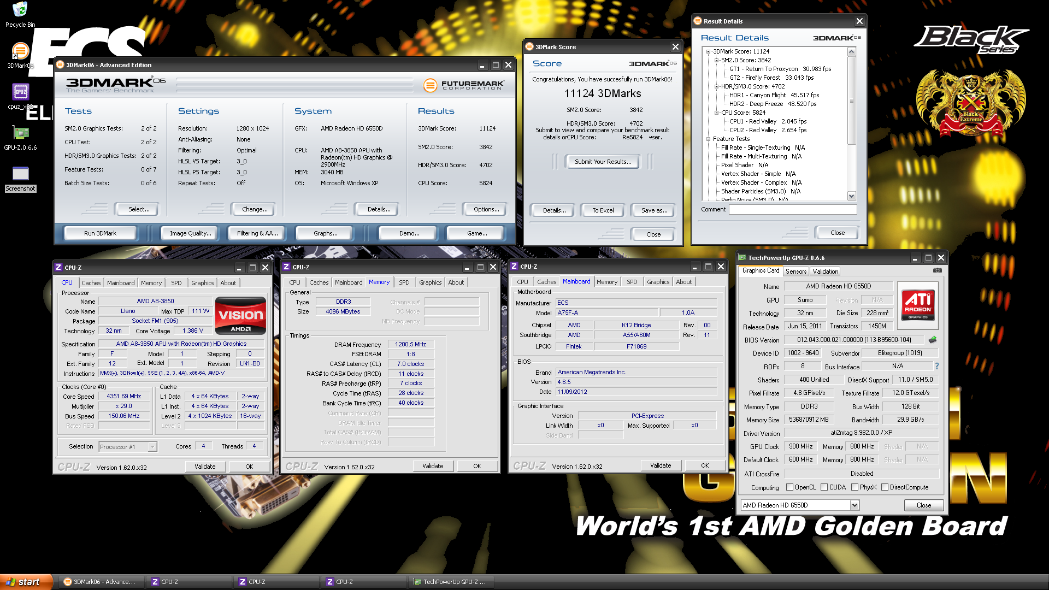Click the GPU-Z save BIOS chip icon
Viewport: 1049px width, 590px height.
pos(933,340)
